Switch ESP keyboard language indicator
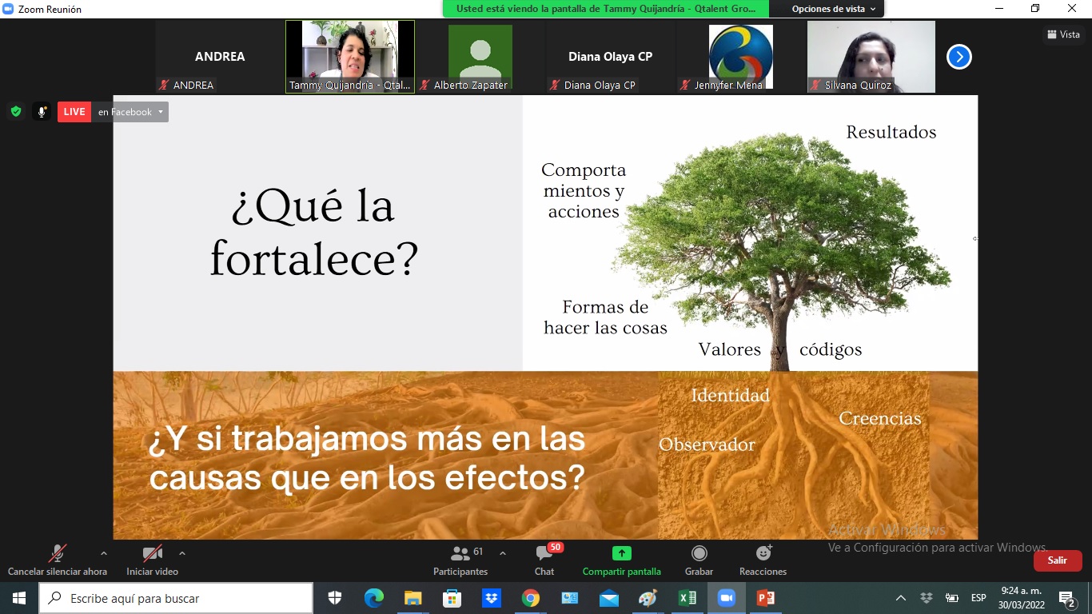1092x614 pixels. pyautogui.click(x=978, y=598)
